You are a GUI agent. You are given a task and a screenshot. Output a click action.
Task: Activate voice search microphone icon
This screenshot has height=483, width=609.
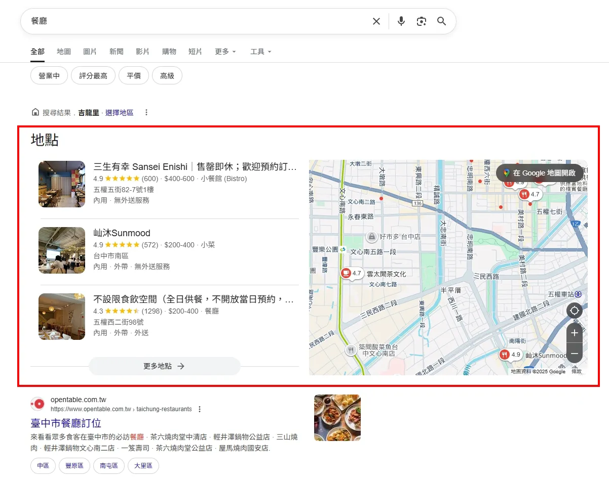pos(401,21)
